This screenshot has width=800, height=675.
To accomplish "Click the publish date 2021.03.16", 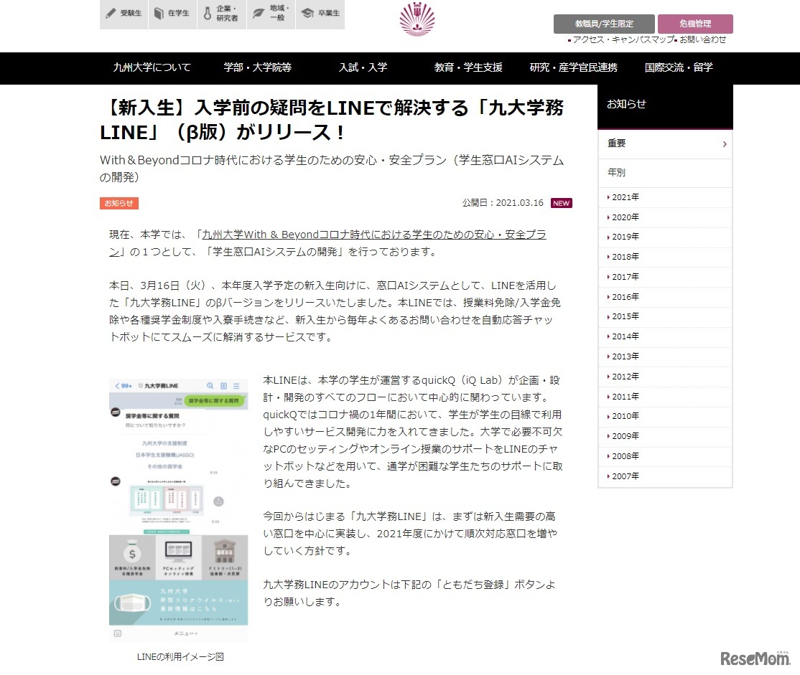I will click(519, 203).
